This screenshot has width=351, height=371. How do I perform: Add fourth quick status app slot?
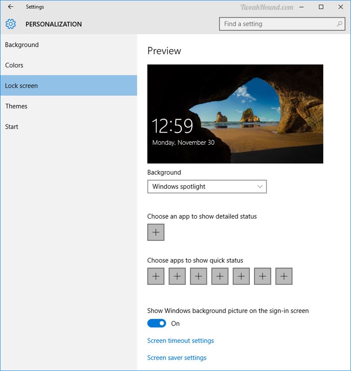[x=220, y=276]
